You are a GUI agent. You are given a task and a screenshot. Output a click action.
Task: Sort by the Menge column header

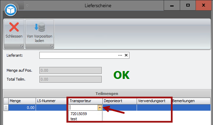click(22, 101)
